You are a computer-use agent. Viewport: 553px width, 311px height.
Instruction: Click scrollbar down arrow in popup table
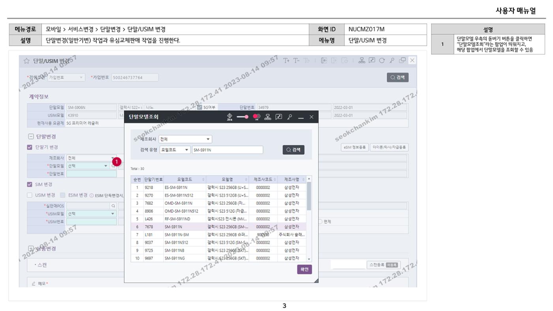point(309,259)
